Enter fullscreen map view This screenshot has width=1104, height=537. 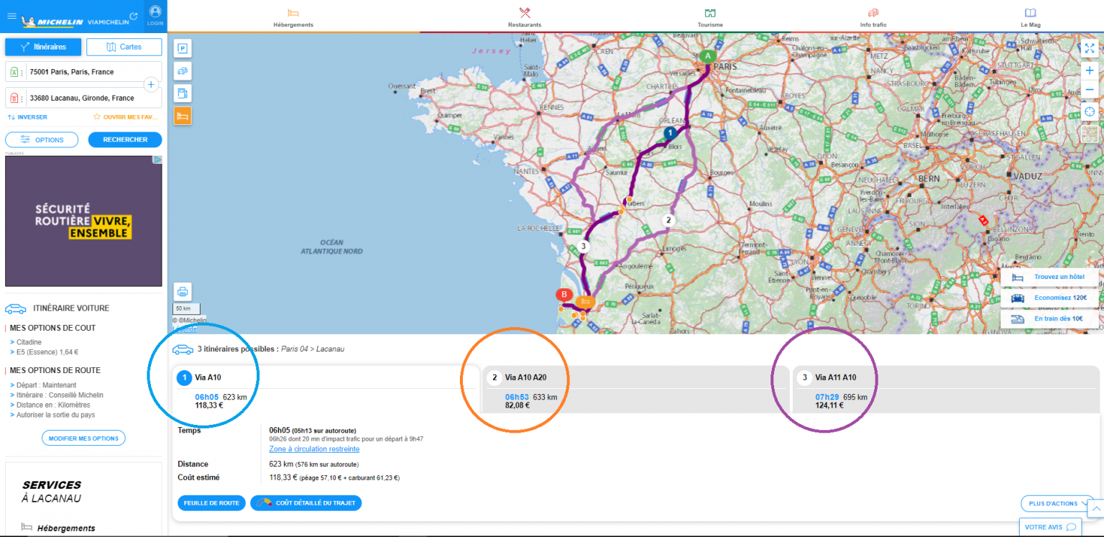point(1089,48)
